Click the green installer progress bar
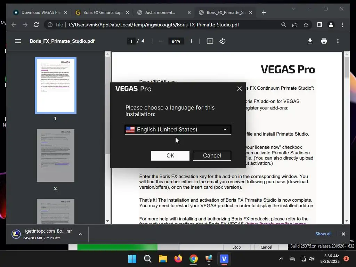This screenshot has height=267, width=356. 117,247
